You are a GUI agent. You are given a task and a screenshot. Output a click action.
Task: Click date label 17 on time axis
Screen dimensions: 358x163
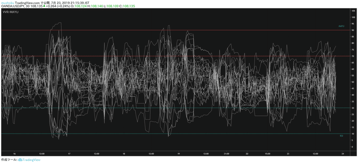[x=69, y=154]
